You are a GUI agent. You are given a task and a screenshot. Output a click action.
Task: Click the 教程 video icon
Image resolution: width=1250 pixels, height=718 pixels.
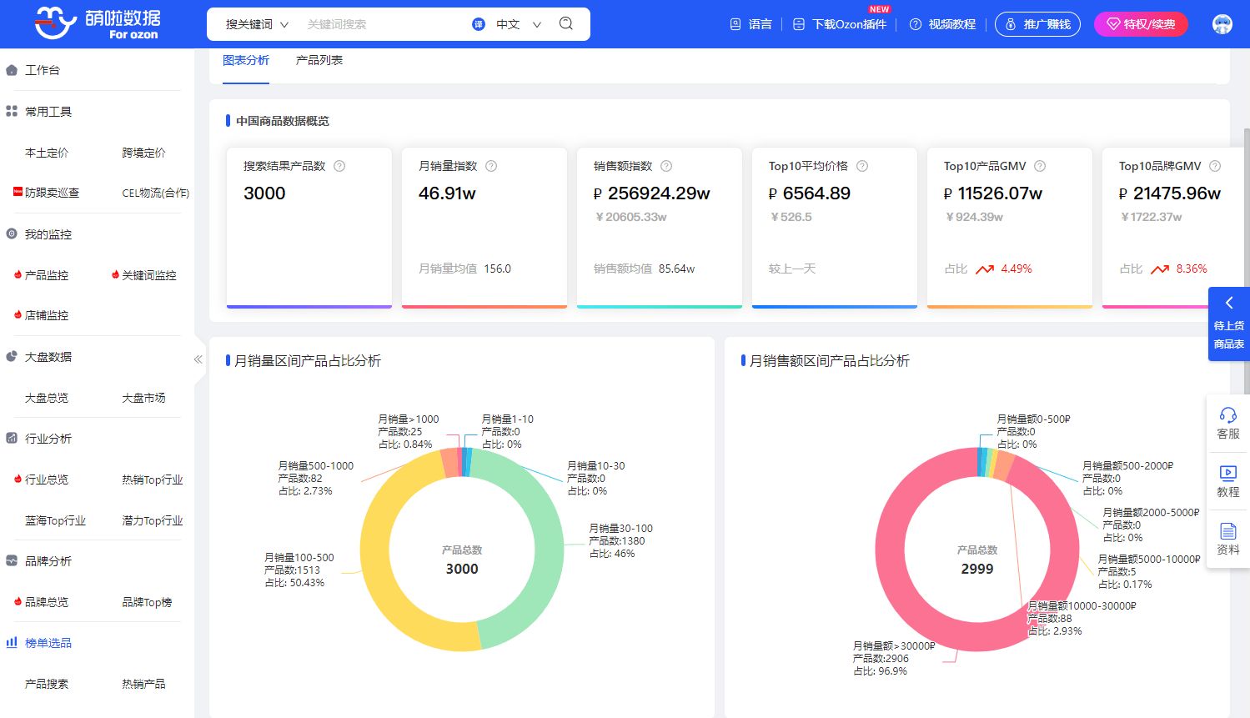coord(1228,473)
